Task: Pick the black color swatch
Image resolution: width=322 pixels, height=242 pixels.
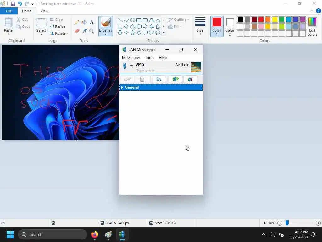Action: pyautogui.click(x=240, y=20)
